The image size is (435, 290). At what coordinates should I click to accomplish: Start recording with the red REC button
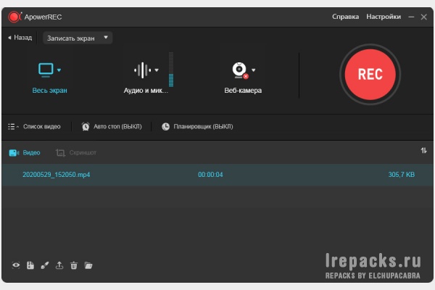click(x=370, y=75)
